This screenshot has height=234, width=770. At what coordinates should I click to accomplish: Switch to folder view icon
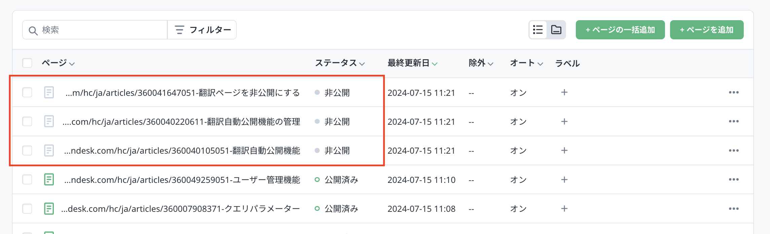point(556,30)
